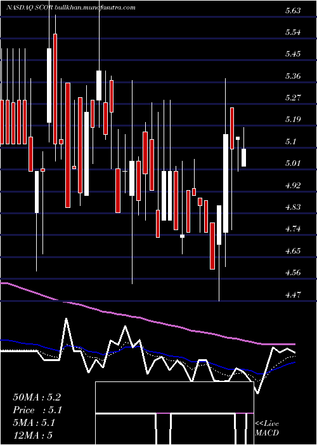Click the Live MACD label

(x=267, y=428)
